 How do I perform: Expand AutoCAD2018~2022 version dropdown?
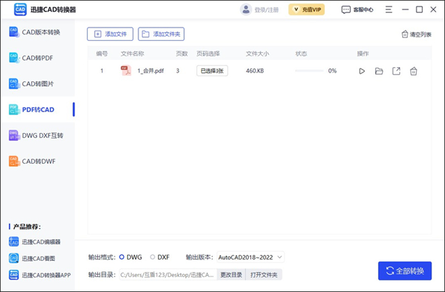point(251,257)
